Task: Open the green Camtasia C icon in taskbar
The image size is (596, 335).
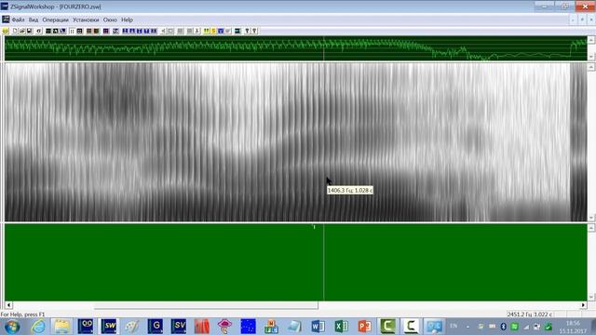Action: [x=387, y=327]
